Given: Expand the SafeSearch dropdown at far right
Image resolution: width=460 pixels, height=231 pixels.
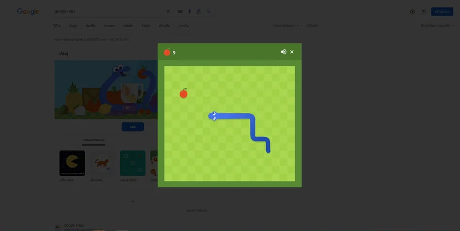Looking at the screenshot, I should [437, 26].
